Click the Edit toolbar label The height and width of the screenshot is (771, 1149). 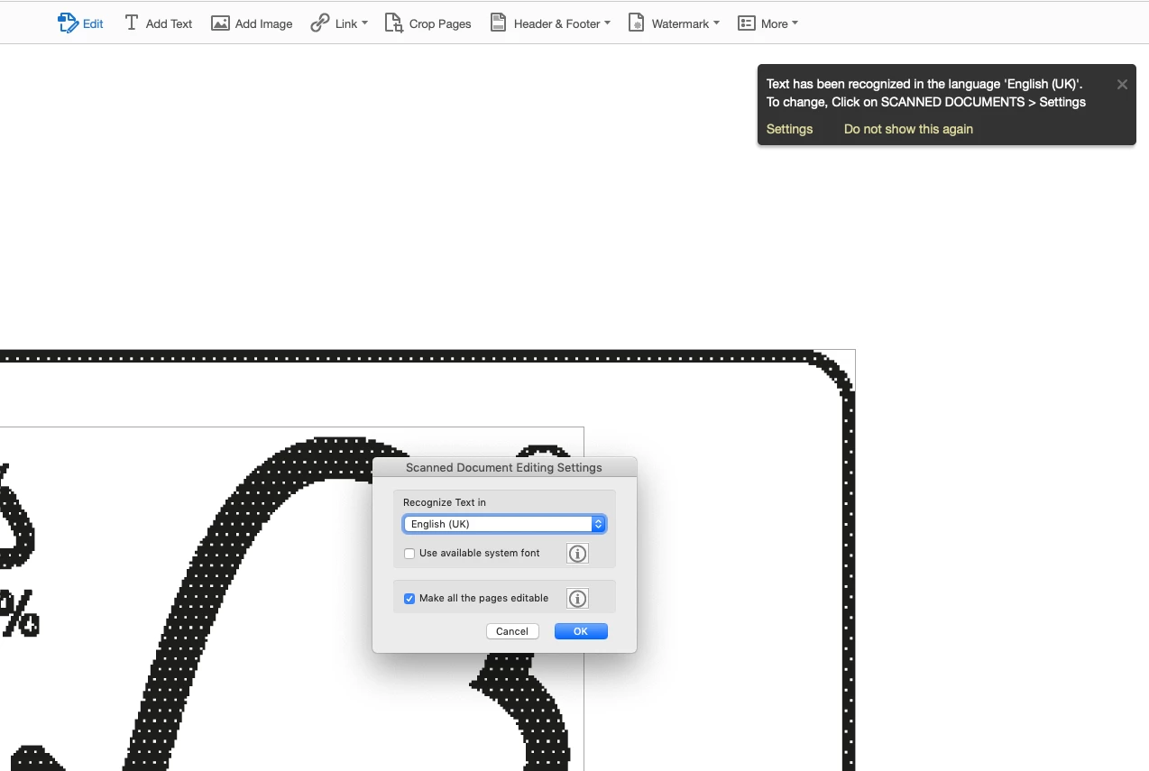point(93,24)
